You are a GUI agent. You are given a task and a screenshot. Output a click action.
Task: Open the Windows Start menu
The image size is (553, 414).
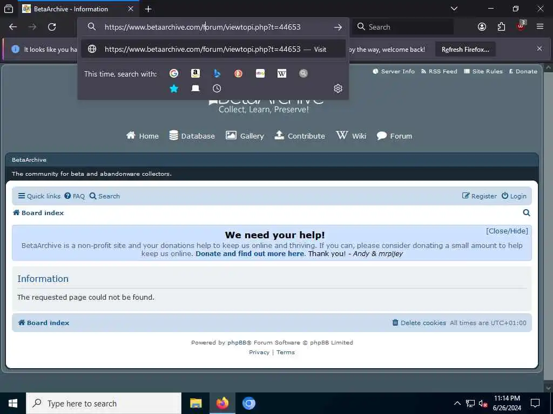13,403
